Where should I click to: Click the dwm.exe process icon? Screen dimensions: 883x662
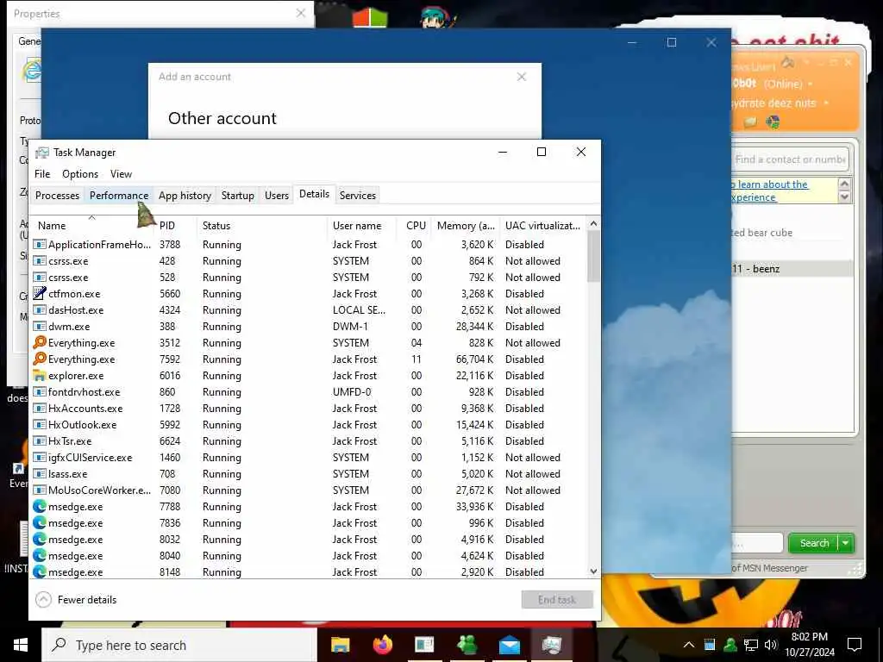[40, 326]
